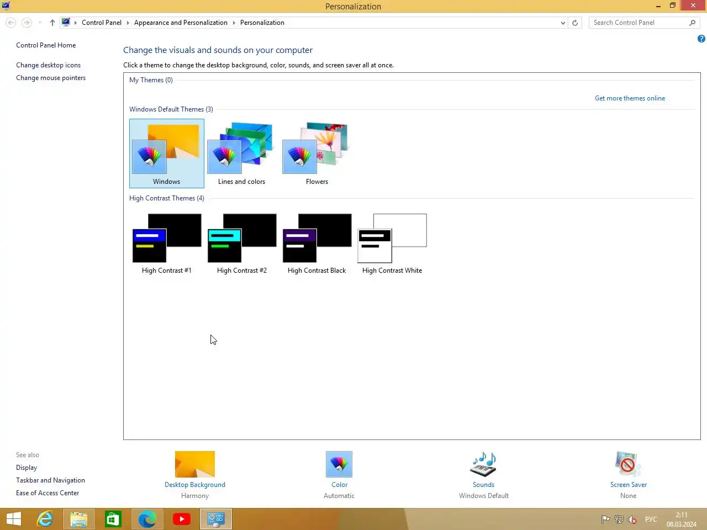Open the taskbar clock and date
Viewport: 707px width, 530px height.
[682, 520]
